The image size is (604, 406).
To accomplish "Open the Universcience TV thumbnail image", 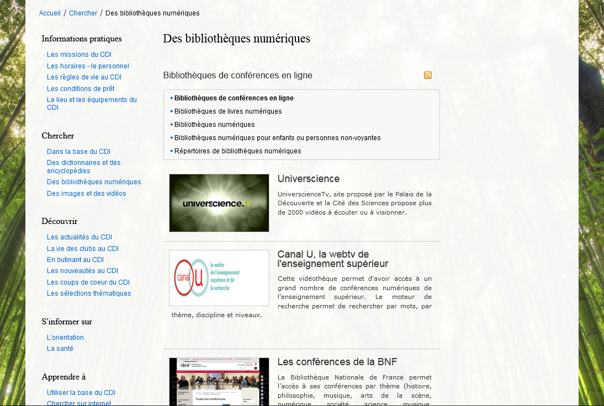I will click(x=219, y=203).
